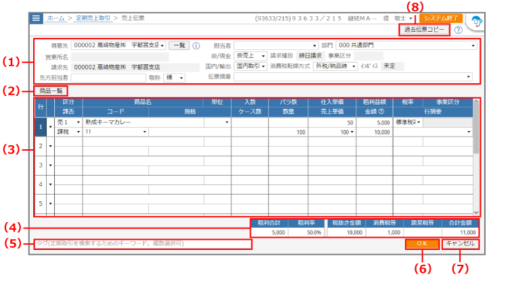Expand the 伝票摘要 dropdown
This screenshot has height=281, width=514.
coord(469,77)
